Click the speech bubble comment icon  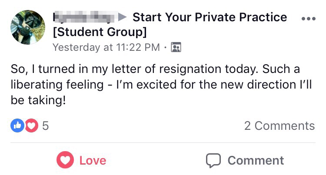(213, 161)
